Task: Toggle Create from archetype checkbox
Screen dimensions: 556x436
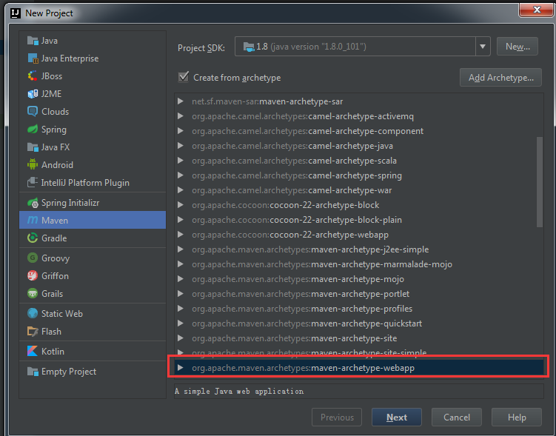Action: [184, 77]
